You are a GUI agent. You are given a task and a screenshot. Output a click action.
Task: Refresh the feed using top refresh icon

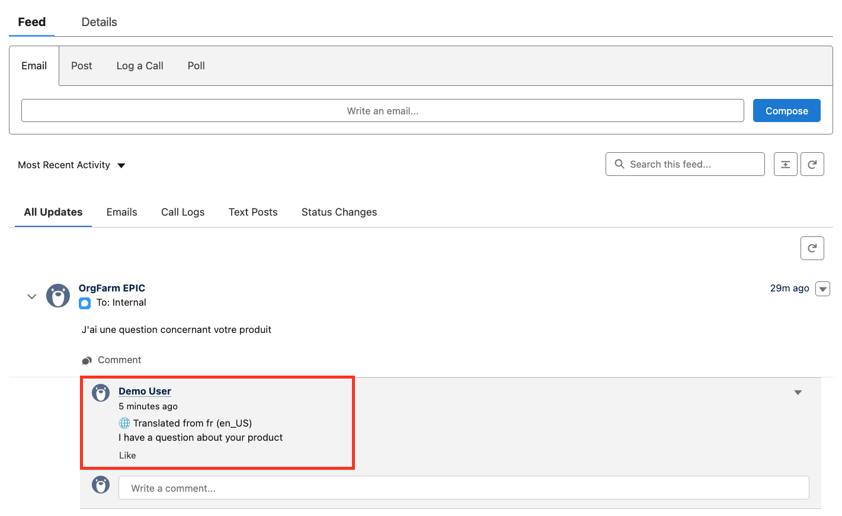(812, 165)
